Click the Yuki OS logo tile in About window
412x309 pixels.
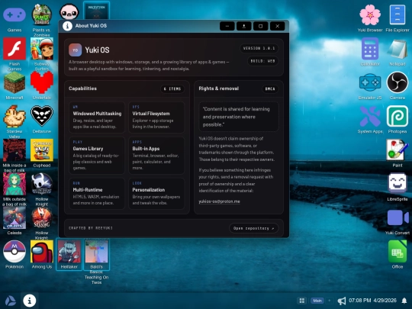(75, 50)
